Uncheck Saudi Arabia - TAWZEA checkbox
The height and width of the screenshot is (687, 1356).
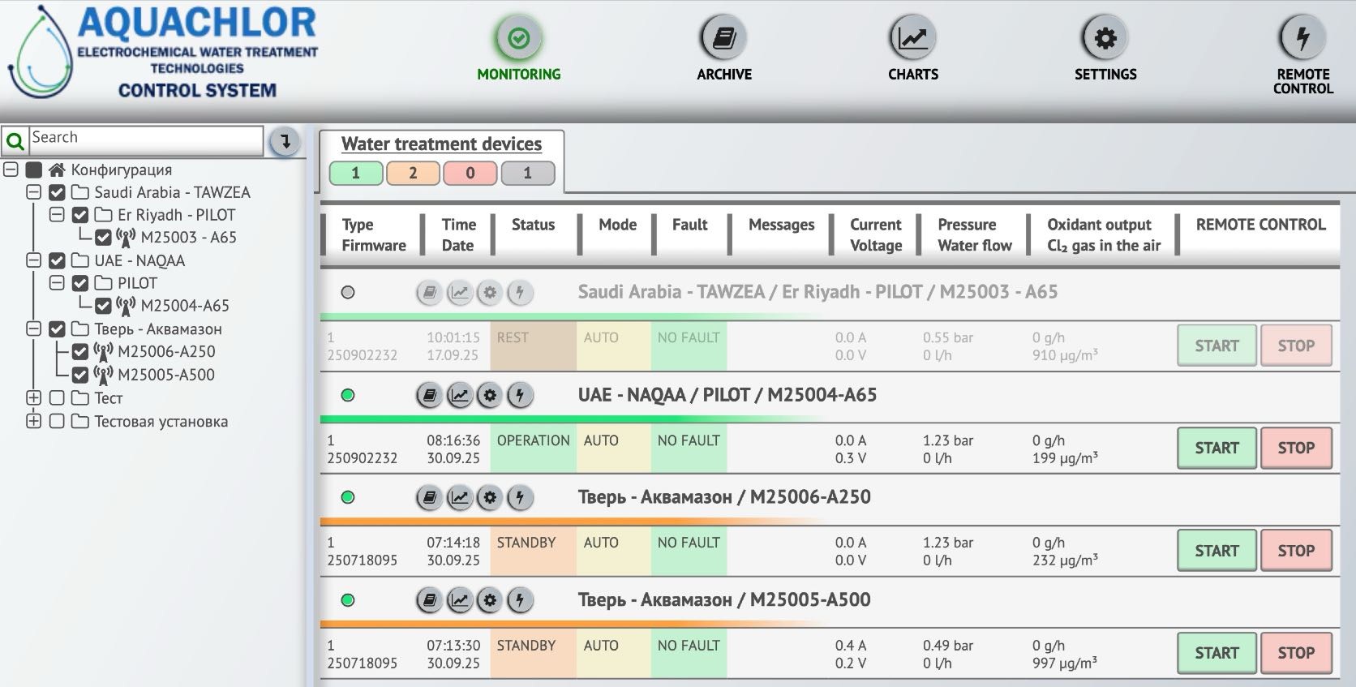(57, 193)
